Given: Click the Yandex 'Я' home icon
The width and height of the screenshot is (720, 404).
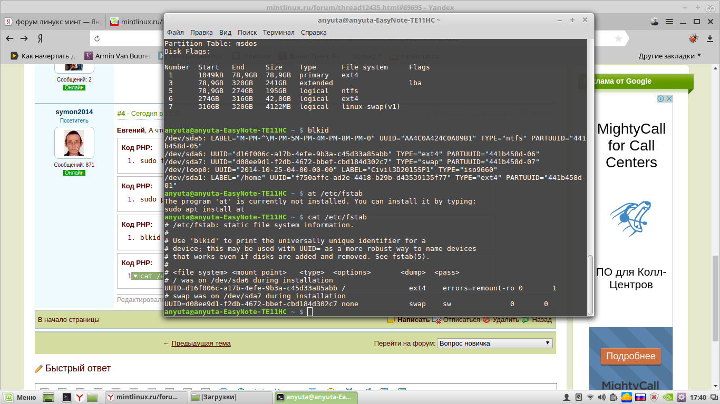Looking at the screenshot, I should [x=40, y=38].
